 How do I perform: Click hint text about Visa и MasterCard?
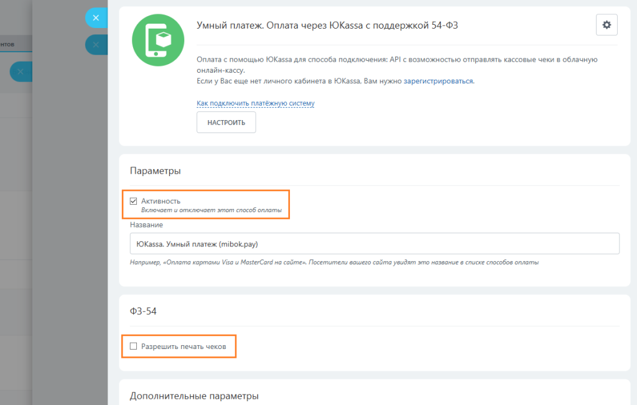(x=334, y=263)
